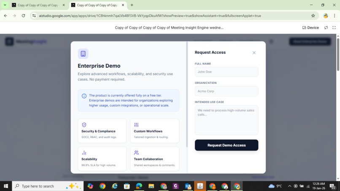340x191 pixels.
Task: Select the Custom Workflows card title
Action: pyautogui.click(x=148, y=131)
